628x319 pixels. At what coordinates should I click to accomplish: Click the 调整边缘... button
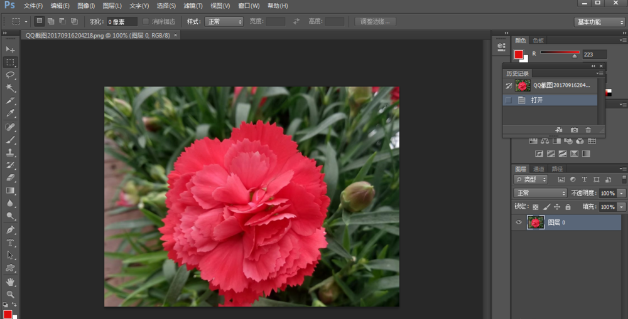click(x=376, y=21)
